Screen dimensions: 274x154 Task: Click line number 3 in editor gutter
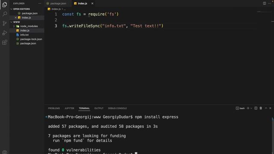pos(56,26)
